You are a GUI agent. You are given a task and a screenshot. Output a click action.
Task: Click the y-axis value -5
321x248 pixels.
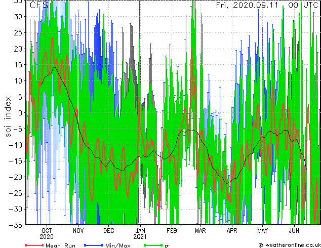tap(18, 129)
